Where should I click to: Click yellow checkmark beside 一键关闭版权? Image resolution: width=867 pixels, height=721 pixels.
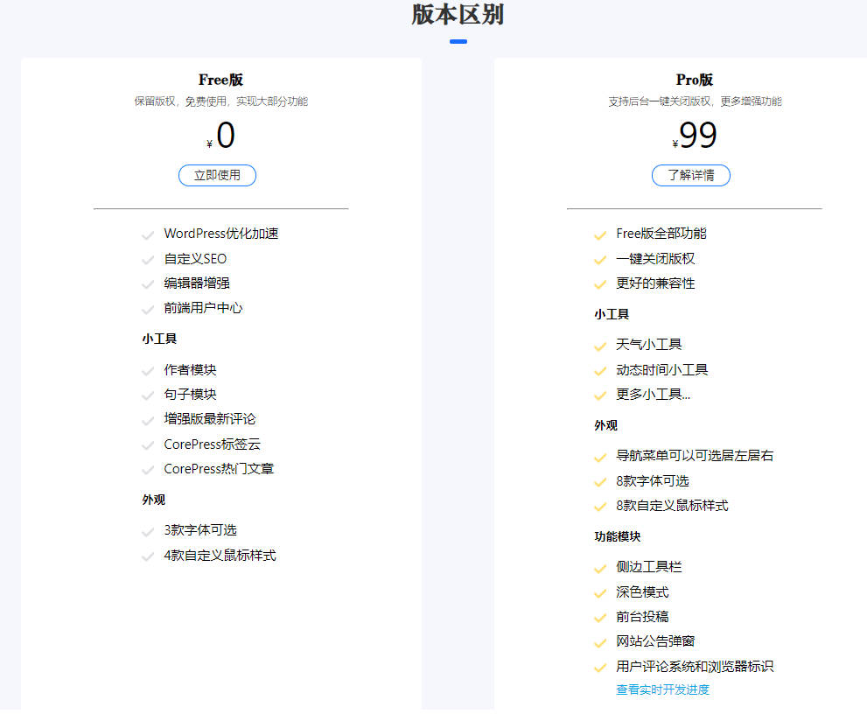click(600, 260)
